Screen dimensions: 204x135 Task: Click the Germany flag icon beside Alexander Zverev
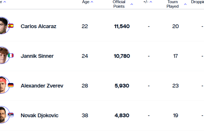pyautogui.click(x=11, y=85)
